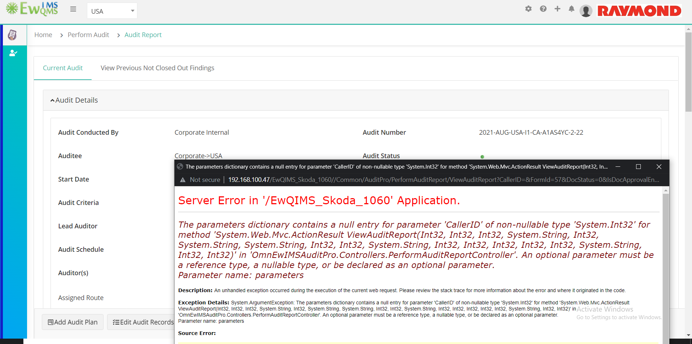Click the Server Error heading text

319,201
